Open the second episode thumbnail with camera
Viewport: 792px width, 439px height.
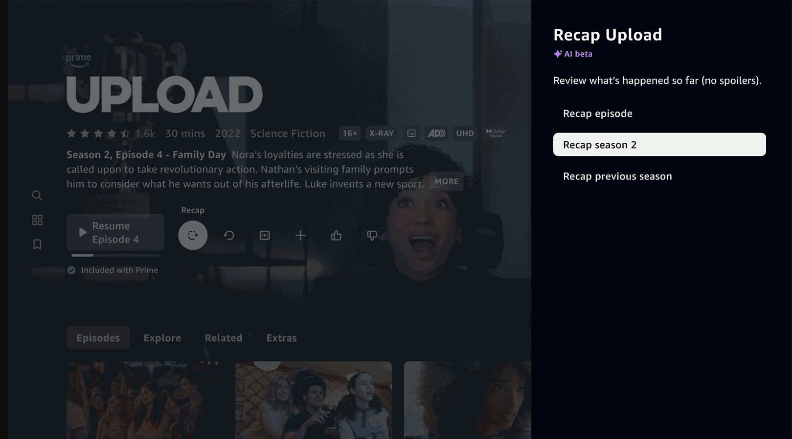click(x=314, y=400)
